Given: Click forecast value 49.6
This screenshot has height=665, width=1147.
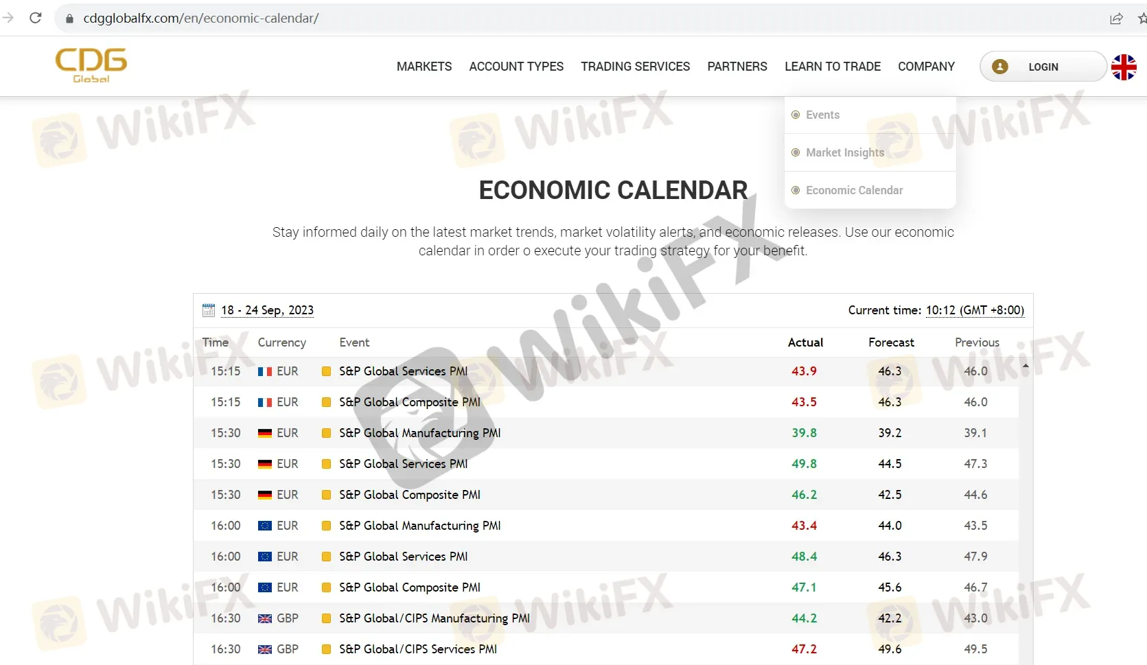Looking at the screenshot, I should point(890,649).
